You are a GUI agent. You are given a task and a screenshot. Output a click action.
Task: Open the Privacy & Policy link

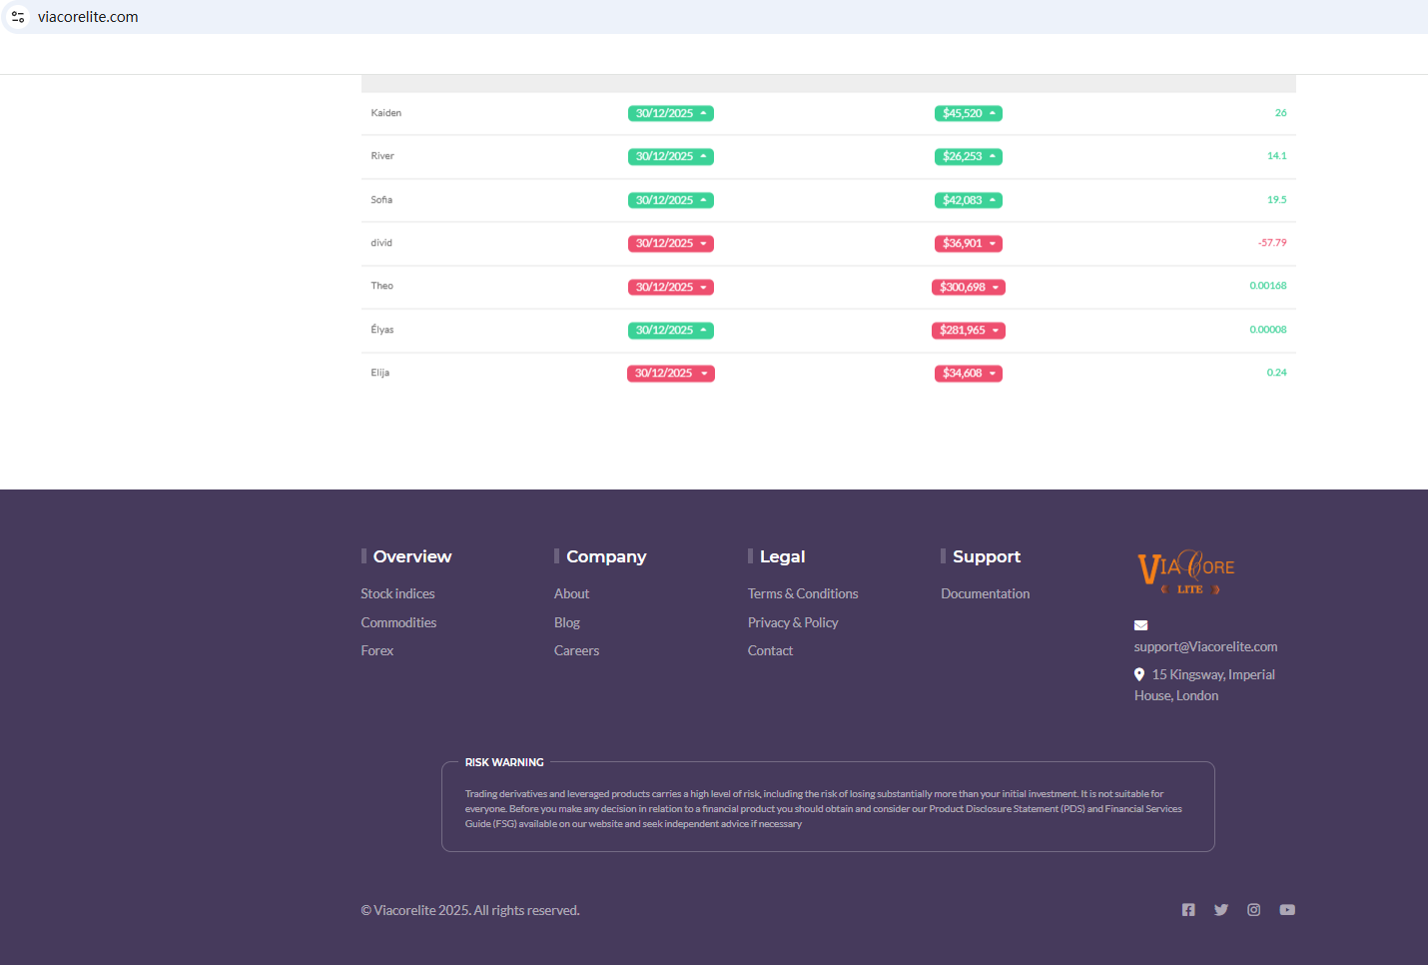[x=792, y=622]
